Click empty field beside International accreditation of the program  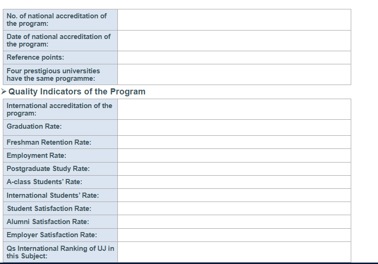tap(234, 109)
